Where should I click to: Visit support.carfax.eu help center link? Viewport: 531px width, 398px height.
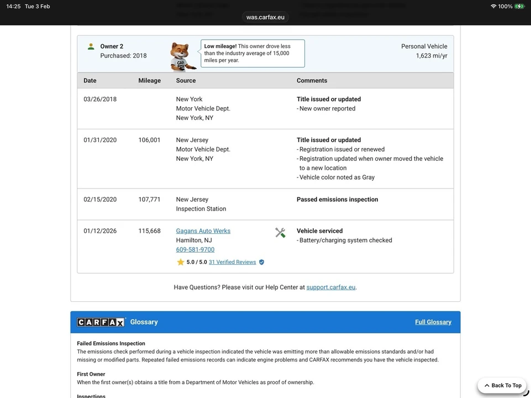(x=331, y=287)
